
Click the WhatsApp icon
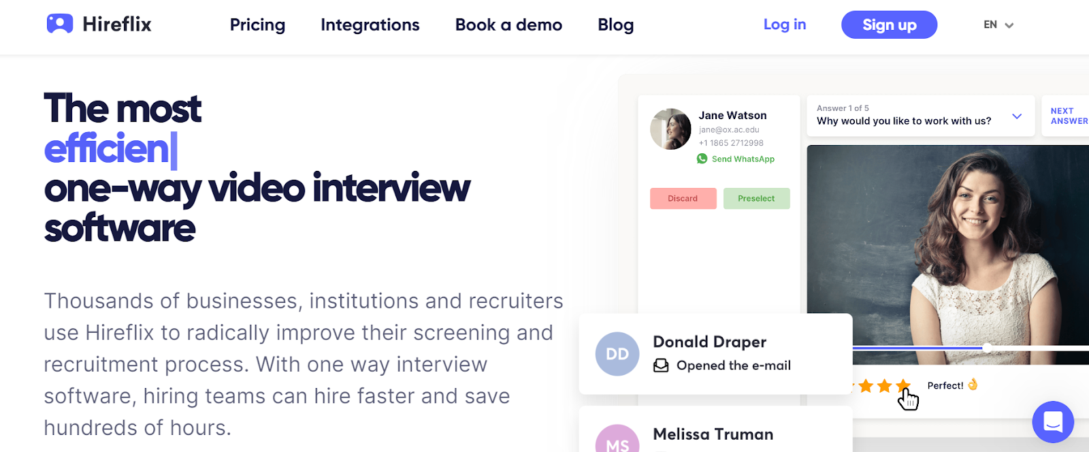tap(702, 159)
